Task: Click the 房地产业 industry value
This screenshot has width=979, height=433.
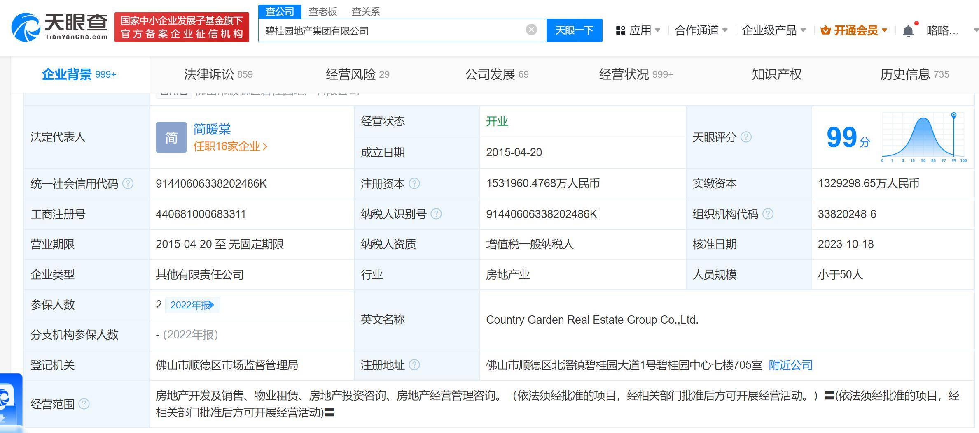Action: [x=508, y=275]
